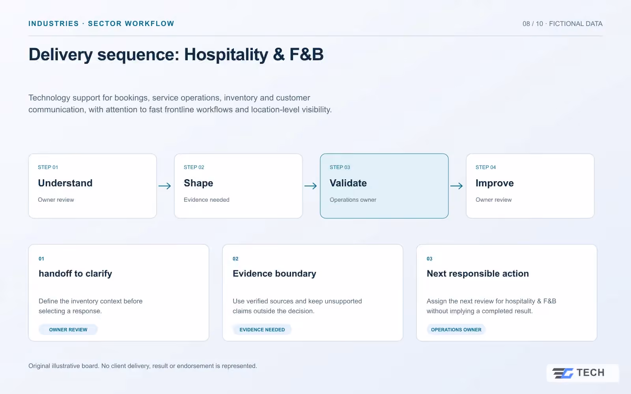Click the '03' number on Next responsible action card
This screenshot has width=631, height=394.
click(x=429, y=259)
